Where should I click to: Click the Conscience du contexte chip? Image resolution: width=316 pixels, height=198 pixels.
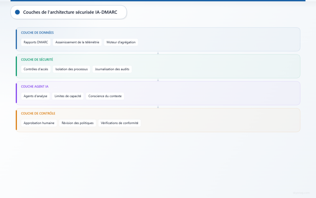coord(105,96)
